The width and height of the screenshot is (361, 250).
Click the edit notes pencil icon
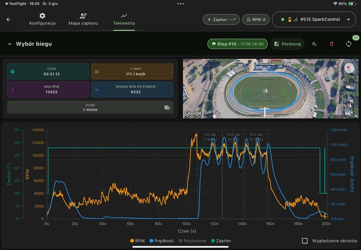click(315, 44)
